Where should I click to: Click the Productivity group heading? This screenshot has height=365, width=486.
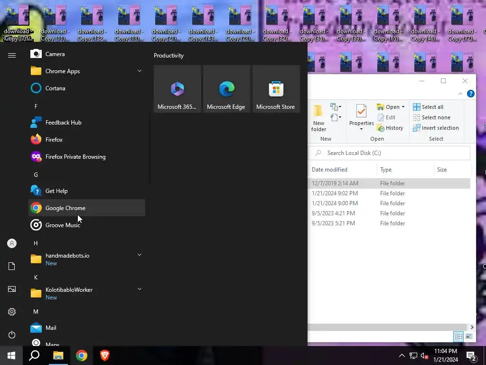pos(168,56)
